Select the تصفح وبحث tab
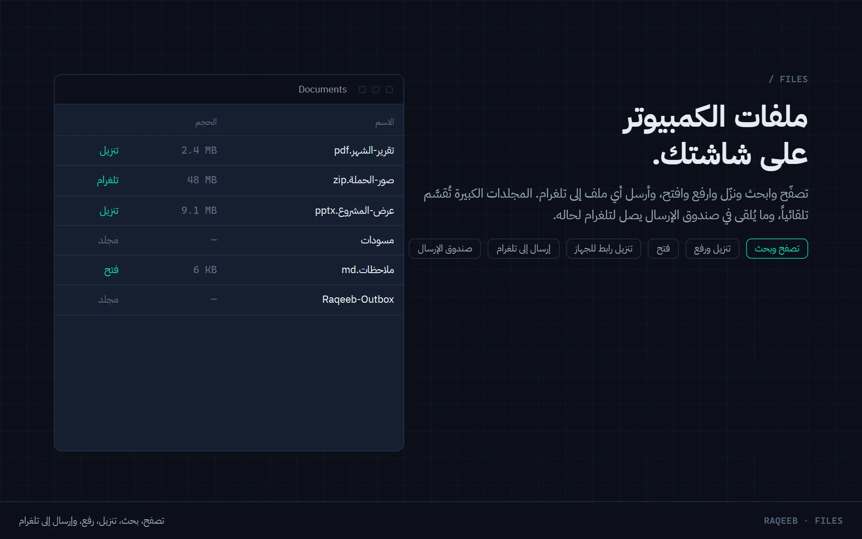Image resolution: width=862 pixels, height=539 pixels. pyautogui.click(x=777, y=248)
